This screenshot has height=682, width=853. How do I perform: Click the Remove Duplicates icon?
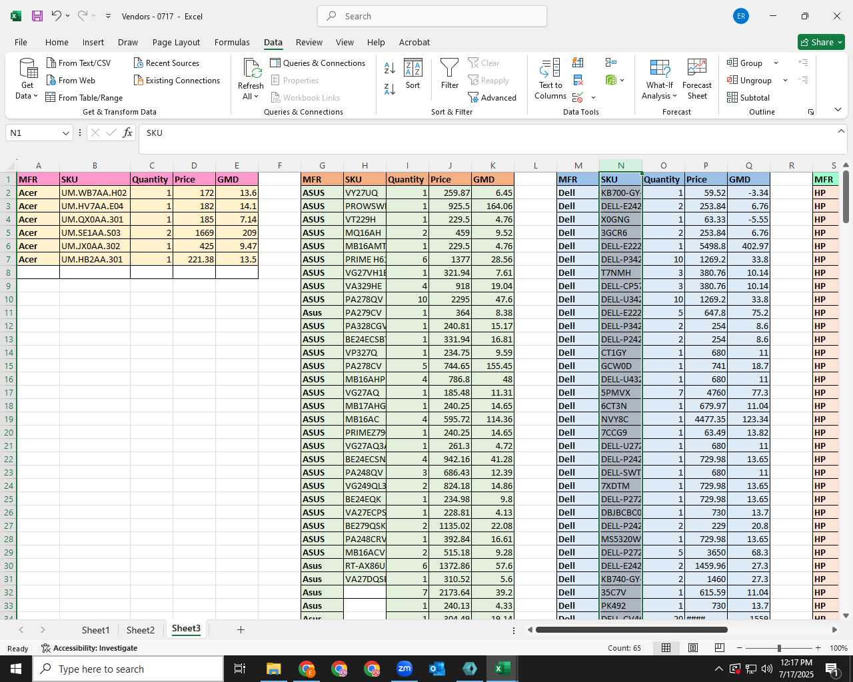[x=578, y=80]
